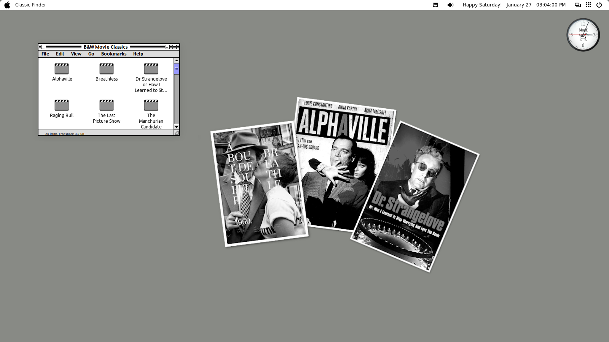Click the scrollbar up arrow
This screenshot has width=609, height=342.
pos(177,60)
